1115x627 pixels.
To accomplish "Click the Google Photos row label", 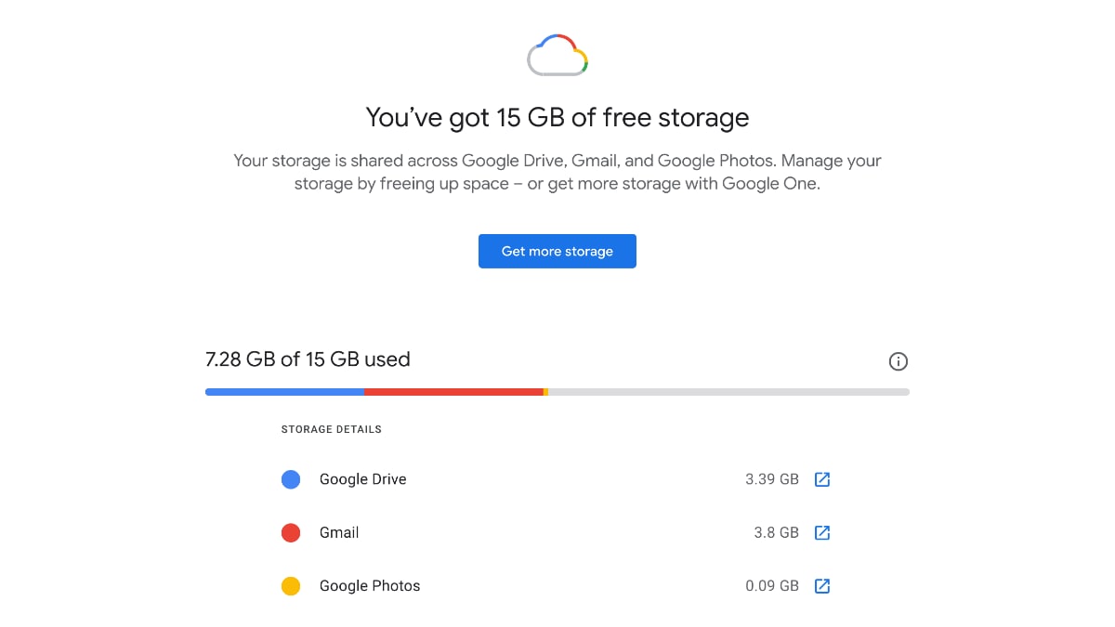I will tap(369, 585).
